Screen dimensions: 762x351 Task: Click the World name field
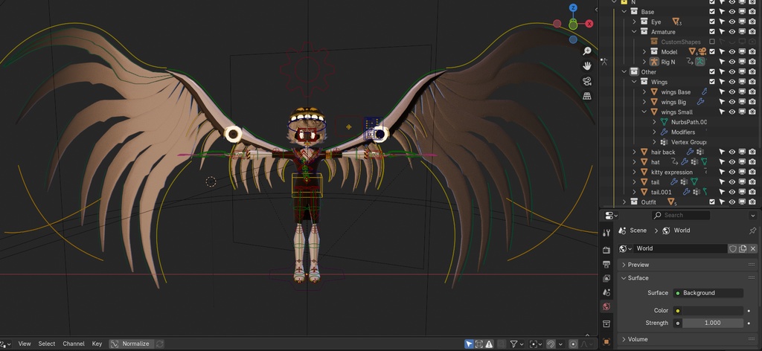680,248
